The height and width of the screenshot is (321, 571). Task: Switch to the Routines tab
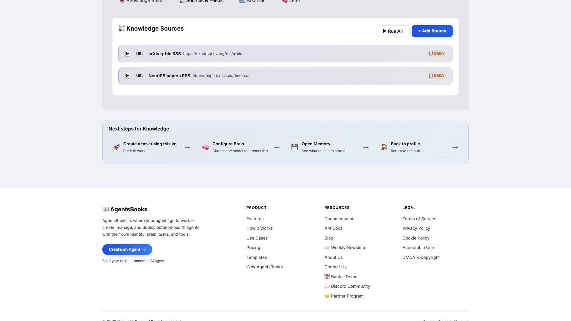[x=252, y=1]
